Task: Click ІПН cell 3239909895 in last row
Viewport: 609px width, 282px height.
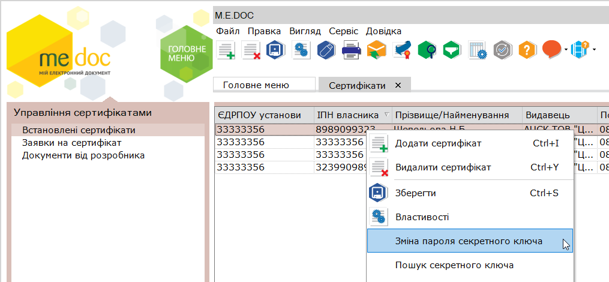Action: point(340,167)
